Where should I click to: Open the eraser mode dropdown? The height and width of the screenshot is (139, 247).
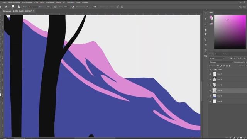(33, 7)
